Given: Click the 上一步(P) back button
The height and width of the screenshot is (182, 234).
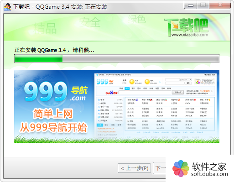Looking at the screenshot, I should (134, 168).
